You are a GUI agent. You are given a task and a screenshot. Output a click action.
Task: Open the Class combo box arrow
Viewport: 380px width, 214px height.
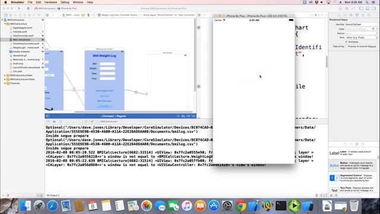pos(376,29)
